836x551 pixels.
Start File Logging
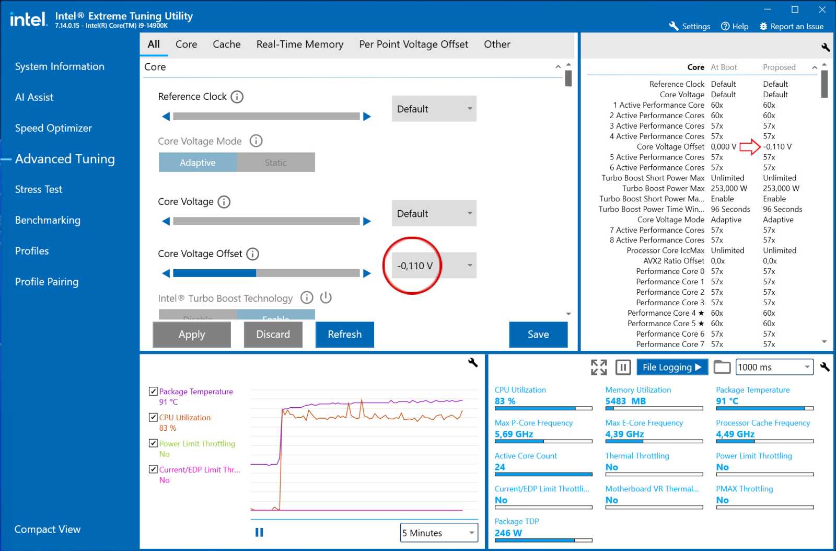tap(672, 367)
